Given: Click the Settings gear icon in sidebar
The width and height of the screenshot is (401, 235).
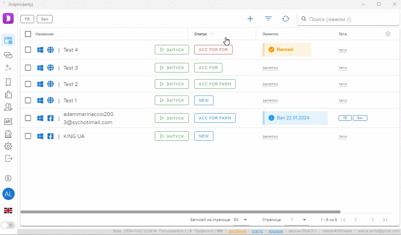Looking at the screenshot, I should pos(8,146).
